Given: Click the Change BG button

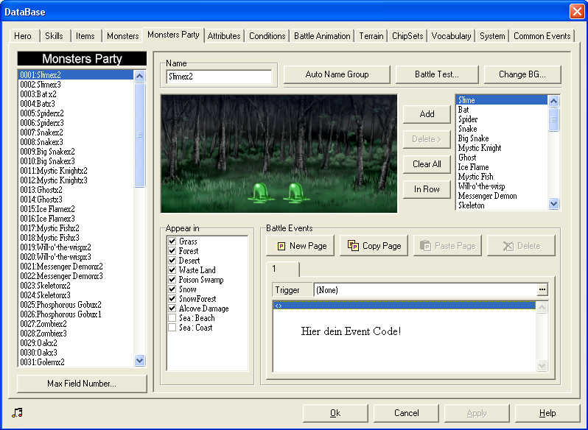Looking at the screenshot, I should [522, 74].
